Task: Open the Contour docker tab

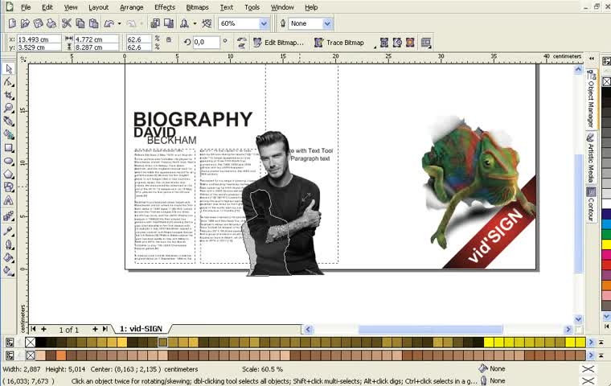Action: [x=592, y=204]
